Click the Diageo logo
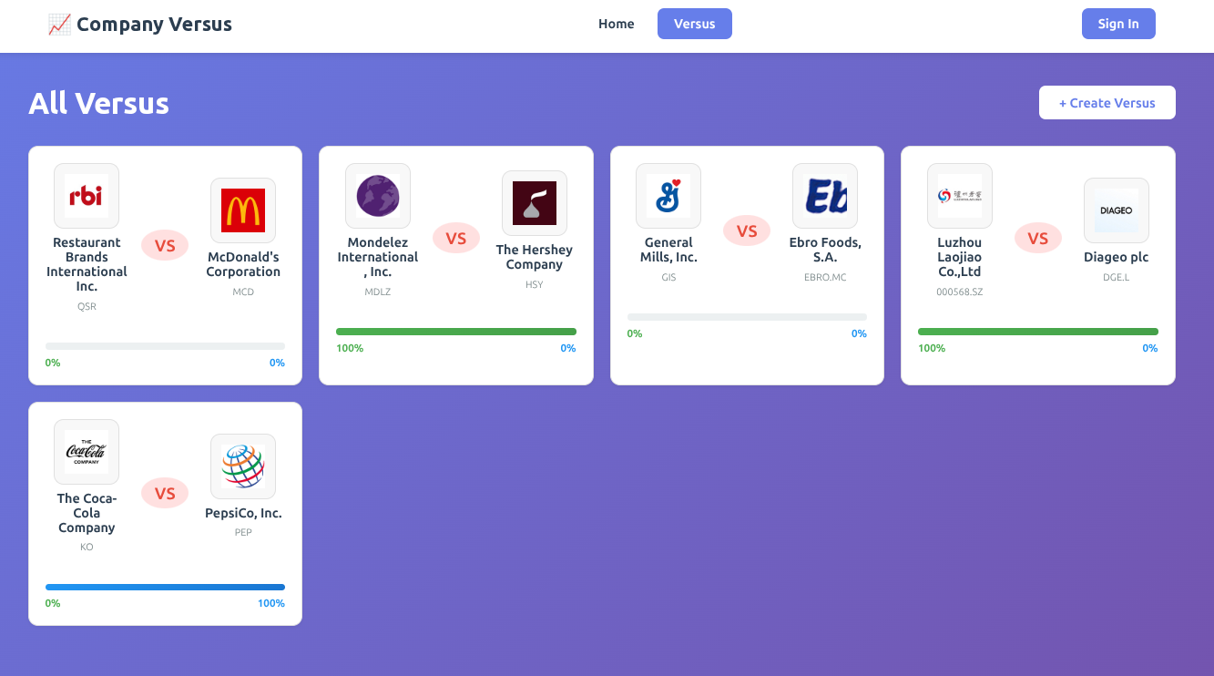The height and width of the screenshot is (676, 1214). (x=1117, y=210)
